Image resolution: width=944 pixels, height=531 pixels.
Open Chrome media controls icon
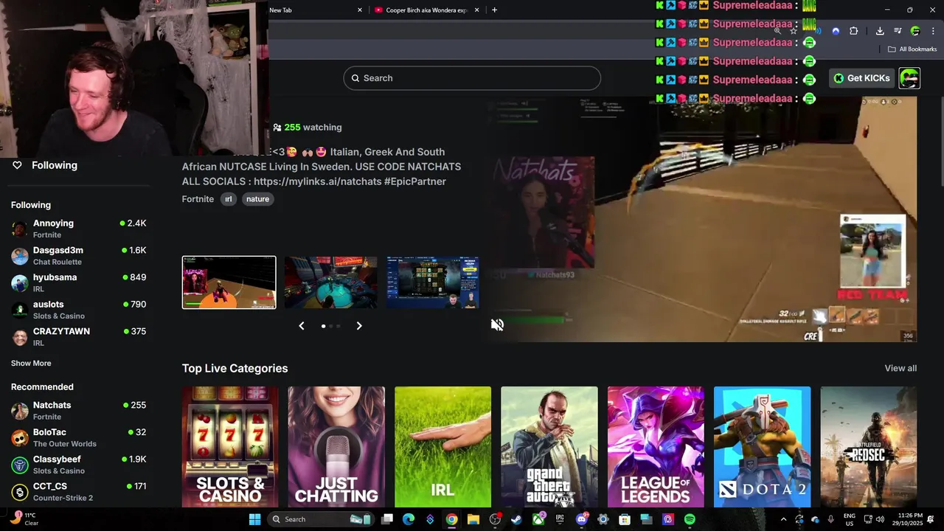click(898, 31)
